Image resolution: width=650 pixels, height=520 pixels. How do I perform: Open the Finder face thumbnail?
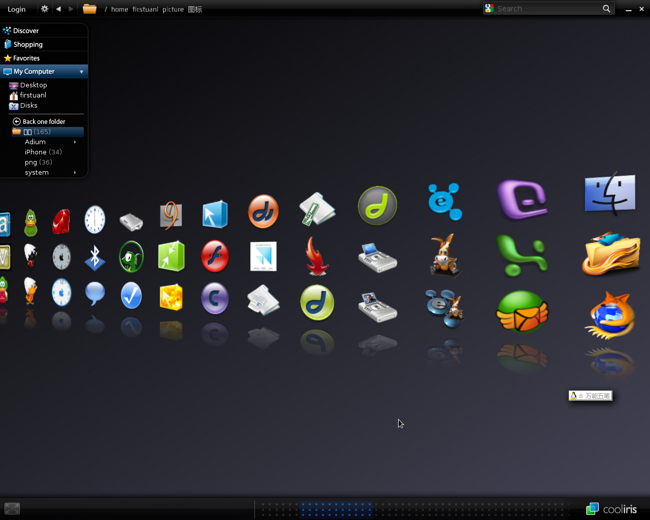click(610, 194)
